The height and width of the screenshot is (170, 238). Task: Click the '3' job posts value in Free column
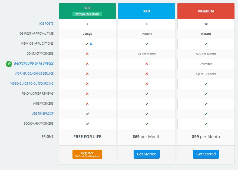pyautogui.click(x=87, y=24)
